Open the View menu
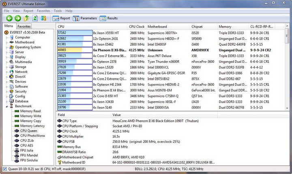 click(16, 11)
